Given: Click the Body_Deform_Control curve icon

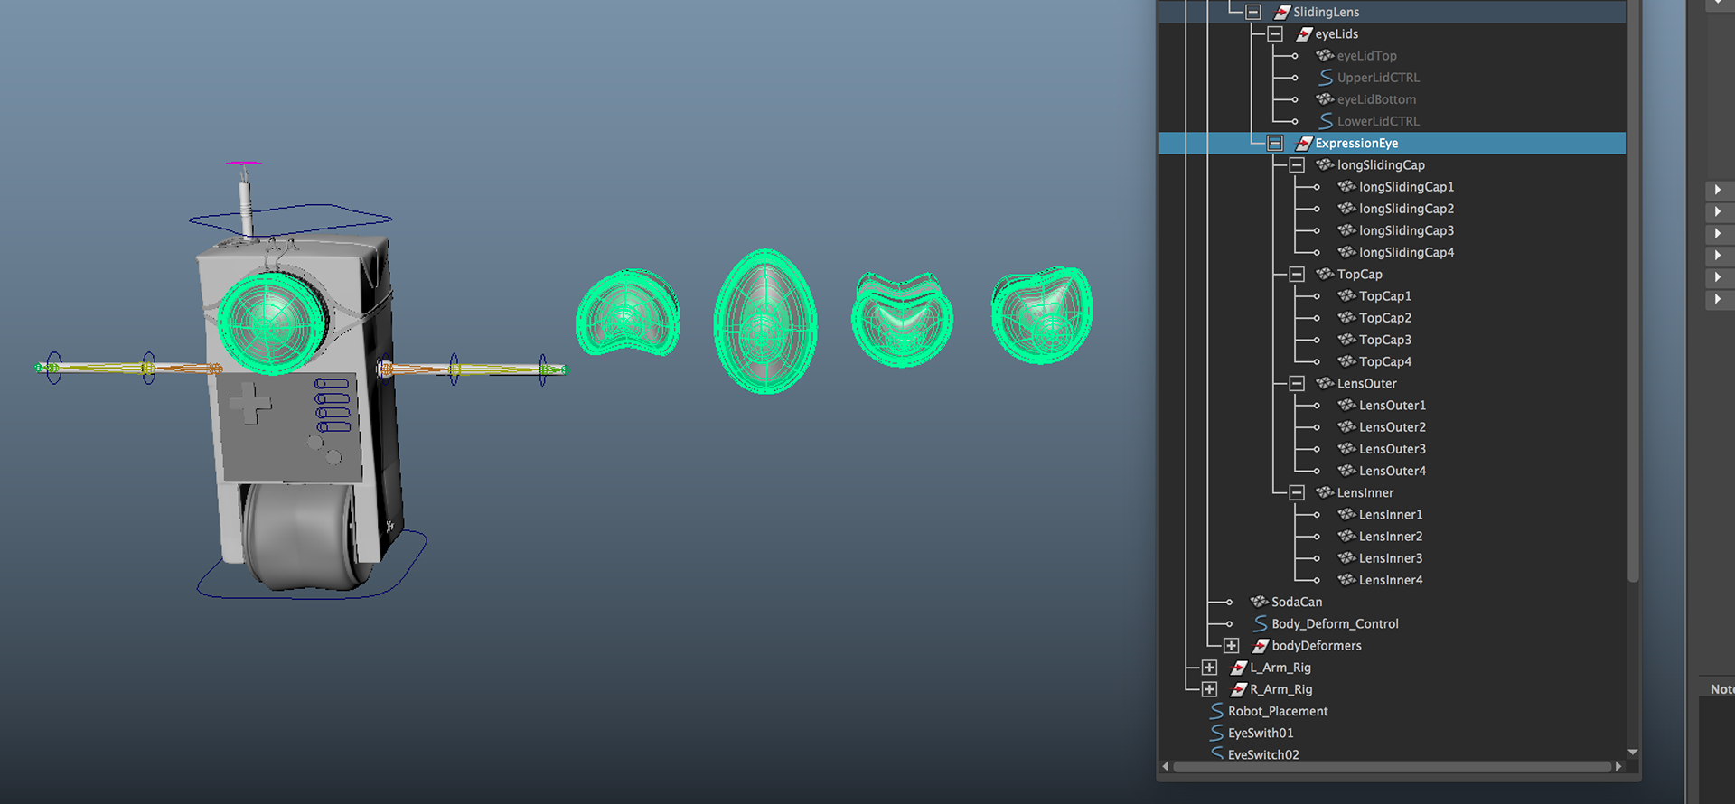Looking at the screenshot, I should 1260,624.
